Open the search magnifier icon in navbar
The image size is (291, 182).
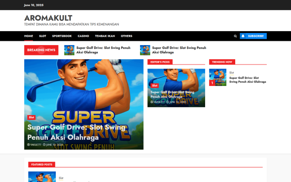point(235,36)
